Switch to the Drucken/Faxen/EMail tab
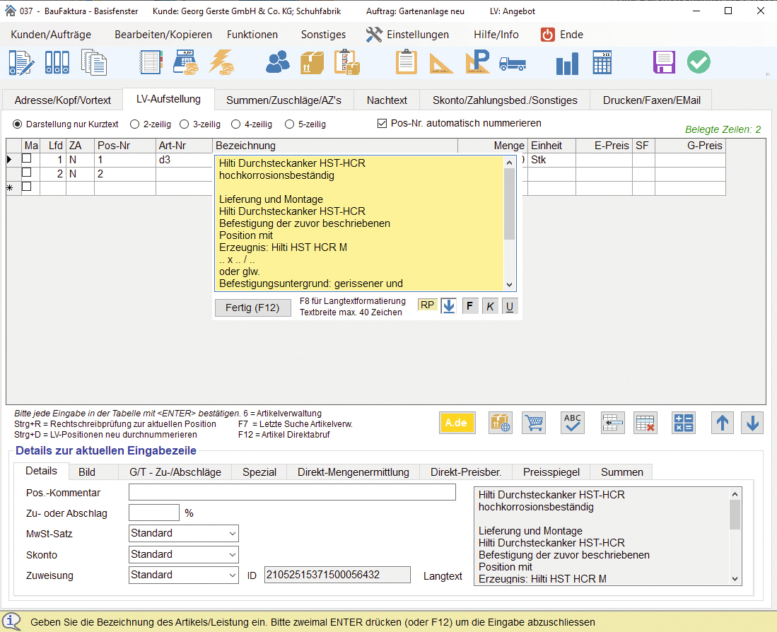 pyautogui.click(x=652, y=100)
